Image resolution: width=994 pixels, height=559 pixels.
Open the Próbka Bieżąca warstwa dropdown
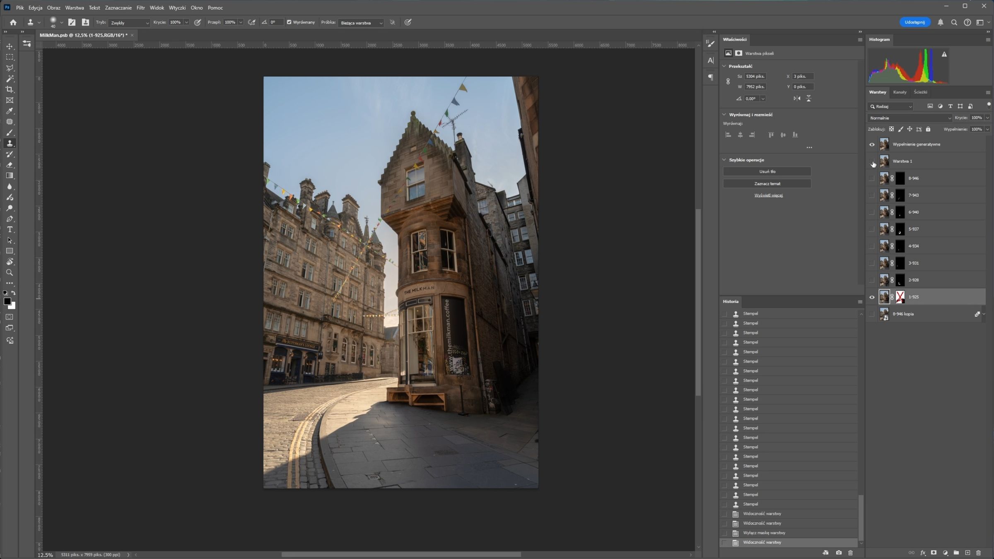(x=361, y=23)
